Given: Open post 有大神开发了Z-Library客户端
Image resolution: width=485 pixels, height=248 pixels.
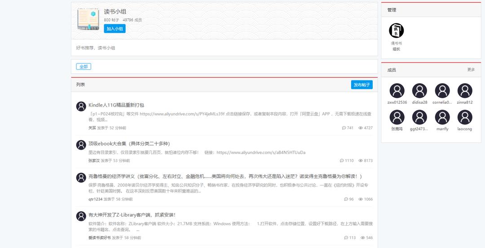Looking at the screenshot, I should click(132, 215).
